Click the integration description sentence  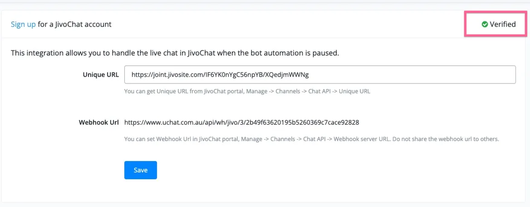pyautogui.click(x=175, y=53)
